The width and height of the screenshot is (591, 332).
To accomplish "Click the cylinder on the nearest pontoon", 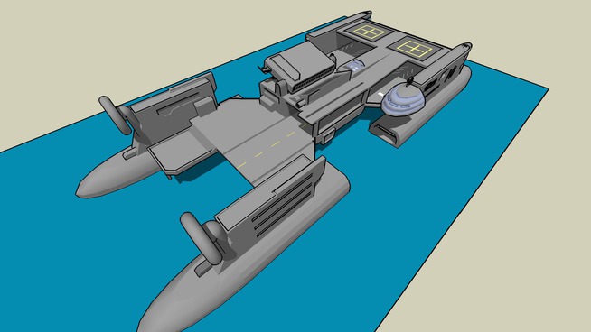I will point(202,238).
